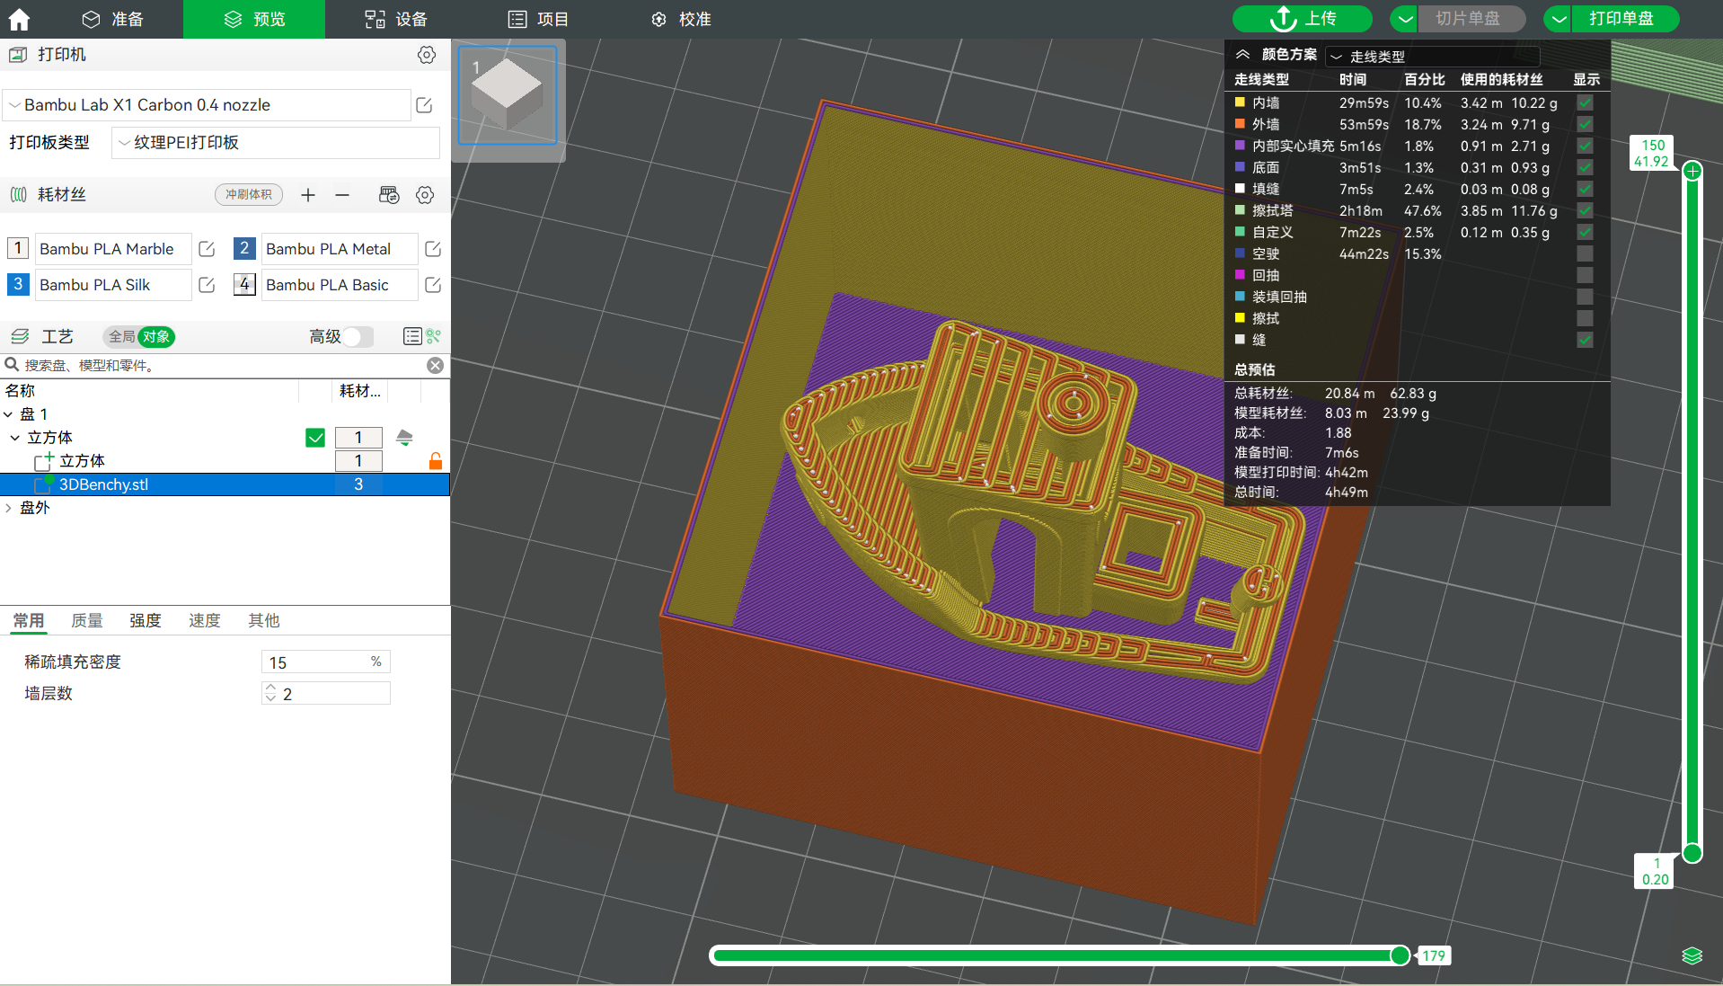Click the filament spool icon beside 耗材丝
The width and height of the screenshot is (1723, 986).
pyautogui.click(x=19, y=195)
